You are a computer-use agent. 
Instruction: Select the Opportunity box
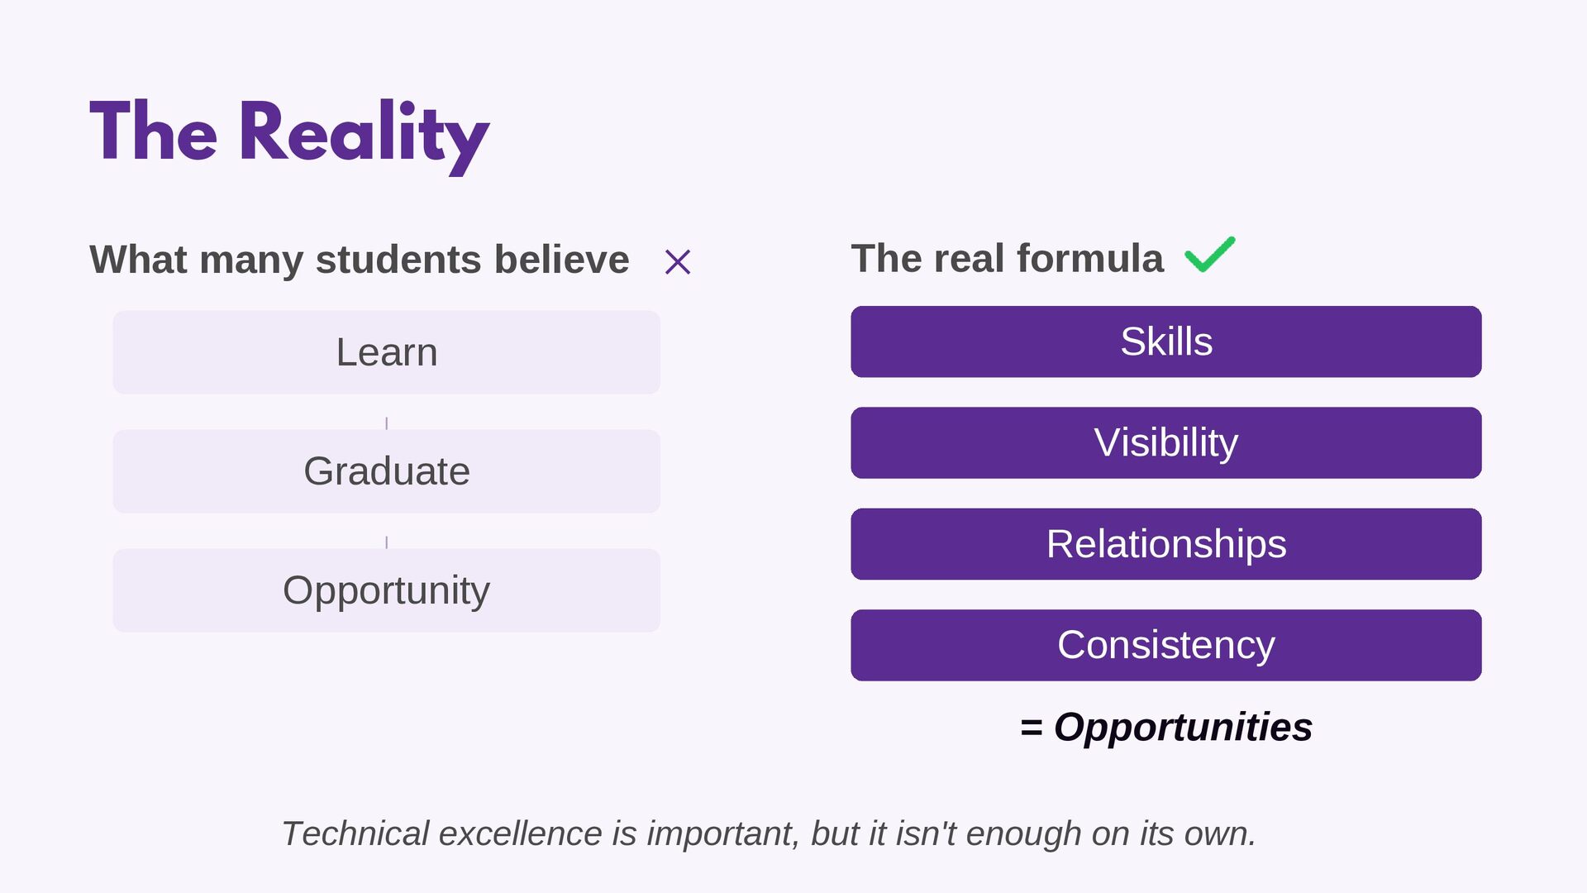pos(386,590)
